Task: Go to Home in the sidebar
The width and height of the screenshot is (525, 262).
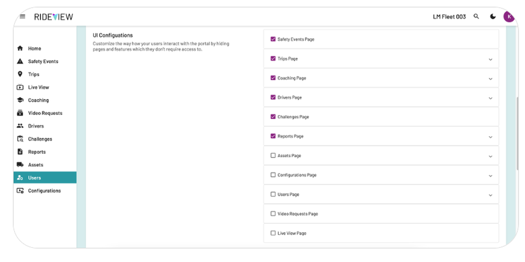Action: click(x=45, y=48)
